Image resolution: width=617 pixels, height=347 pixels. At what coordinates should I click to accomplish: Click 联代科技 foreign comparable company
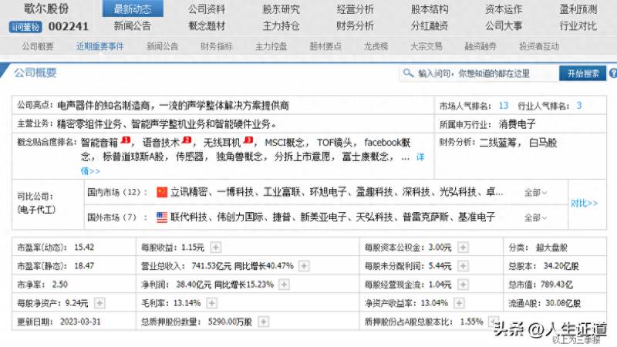188,217
